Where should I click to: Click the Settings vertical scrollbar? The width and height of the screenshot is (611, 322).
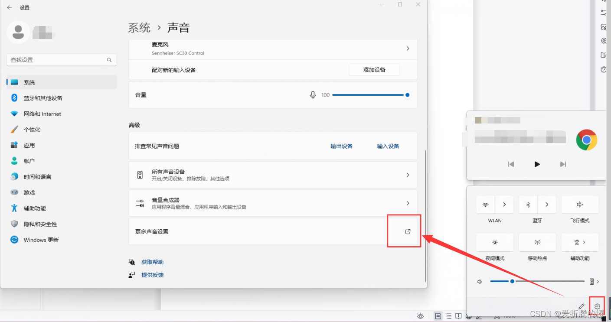coord(425,216)
